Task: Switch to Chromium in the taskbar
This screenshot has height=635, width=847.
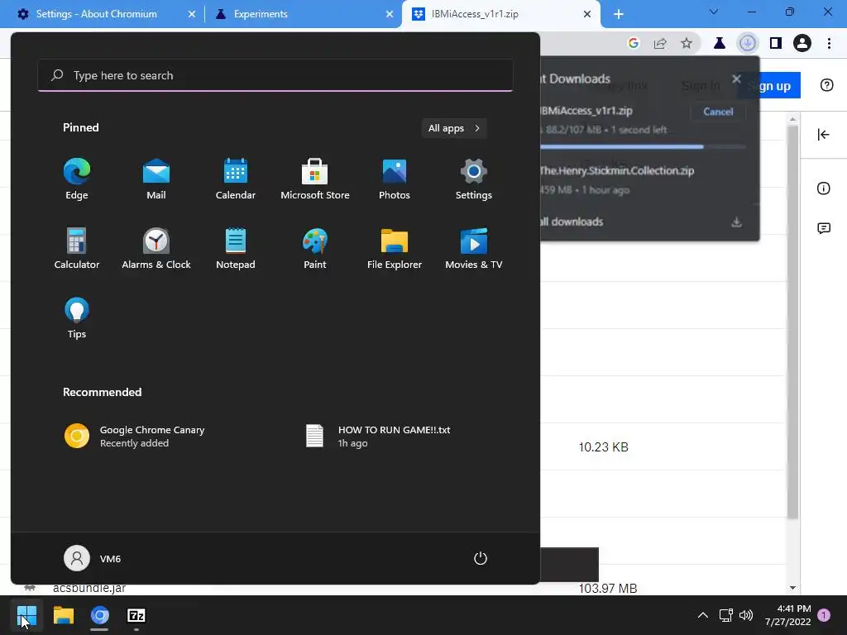Action: coord(99,615)
